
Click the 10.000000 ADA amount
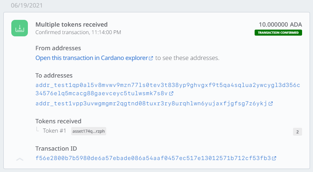(x=280, y=24)
